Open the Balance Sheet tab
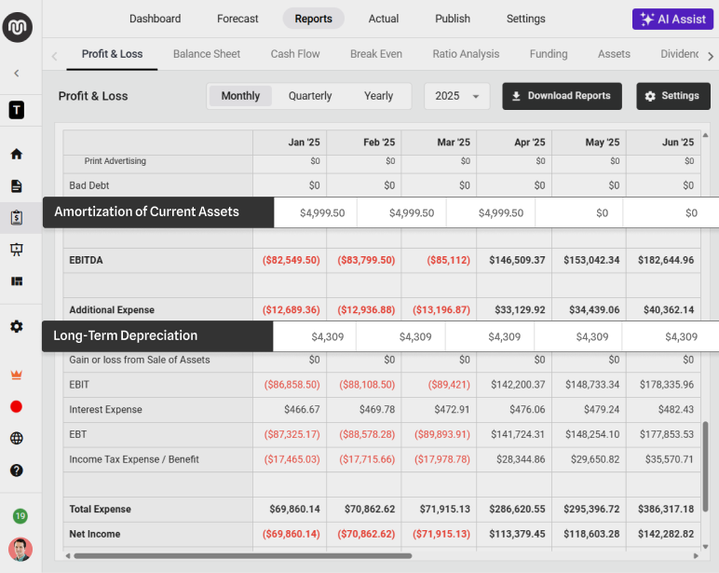The height and width of the screenshot is (573, 719). 207,54
